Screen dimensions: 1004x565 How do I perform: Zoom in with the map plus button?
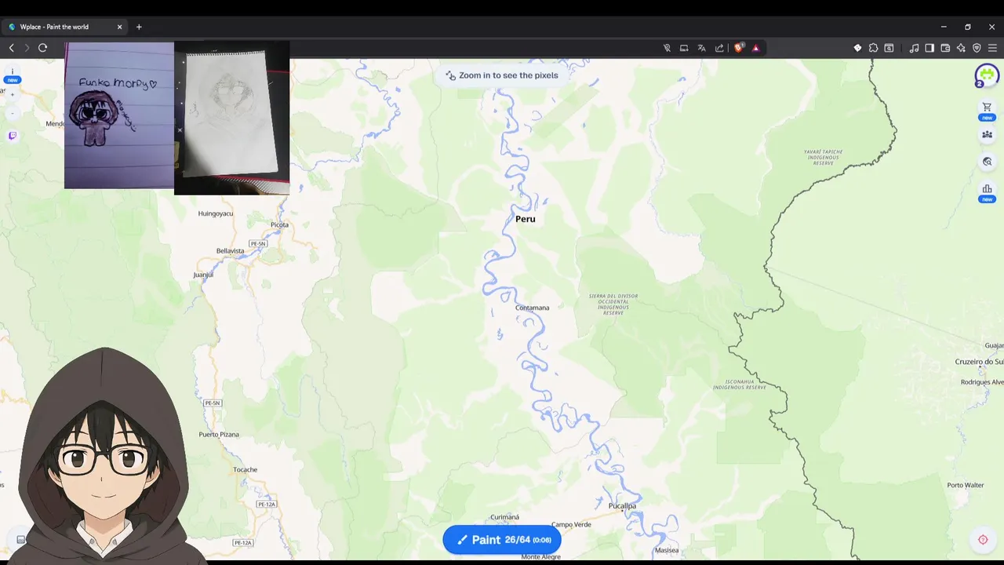click(x=13, y=94)
